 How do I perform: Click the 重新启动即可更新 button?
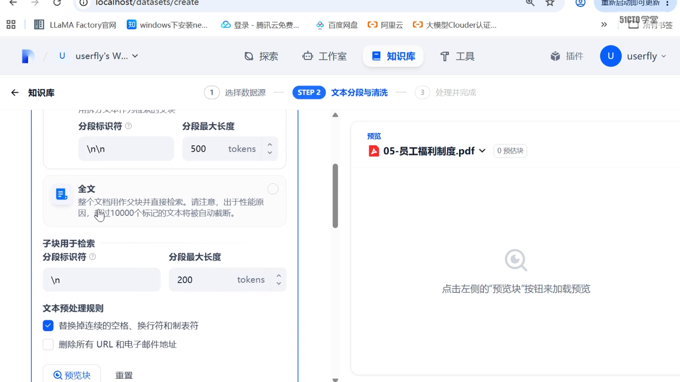[636, 4]
